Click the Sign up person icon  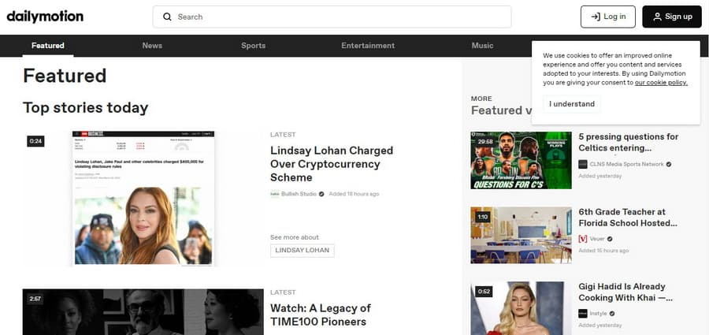(x=658, y=17)
